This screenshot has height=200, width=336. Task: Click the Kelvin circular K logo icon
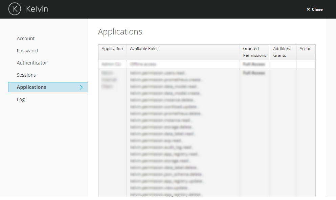pyautogui.click(x=15, y=9)
